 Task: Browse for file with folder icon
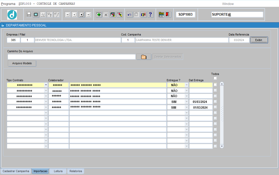pos(144,57)
